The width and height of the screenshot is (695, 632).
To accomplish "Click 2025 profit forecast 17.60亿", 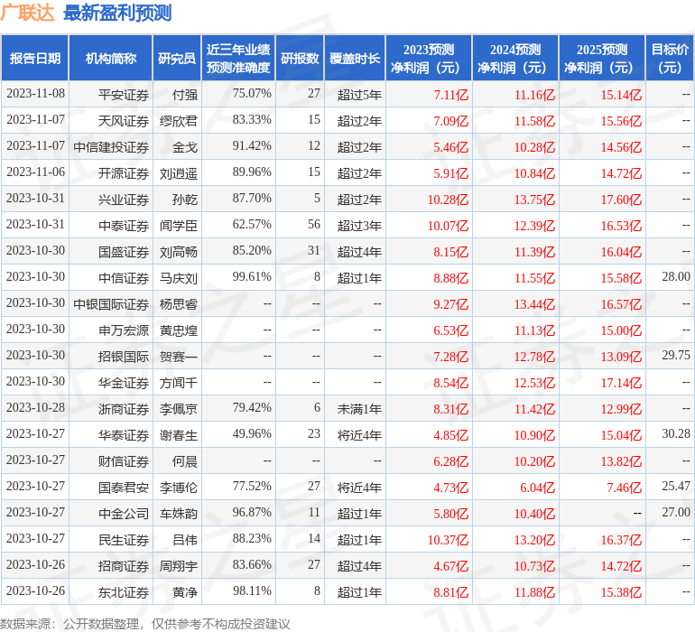I will point(621,200).
